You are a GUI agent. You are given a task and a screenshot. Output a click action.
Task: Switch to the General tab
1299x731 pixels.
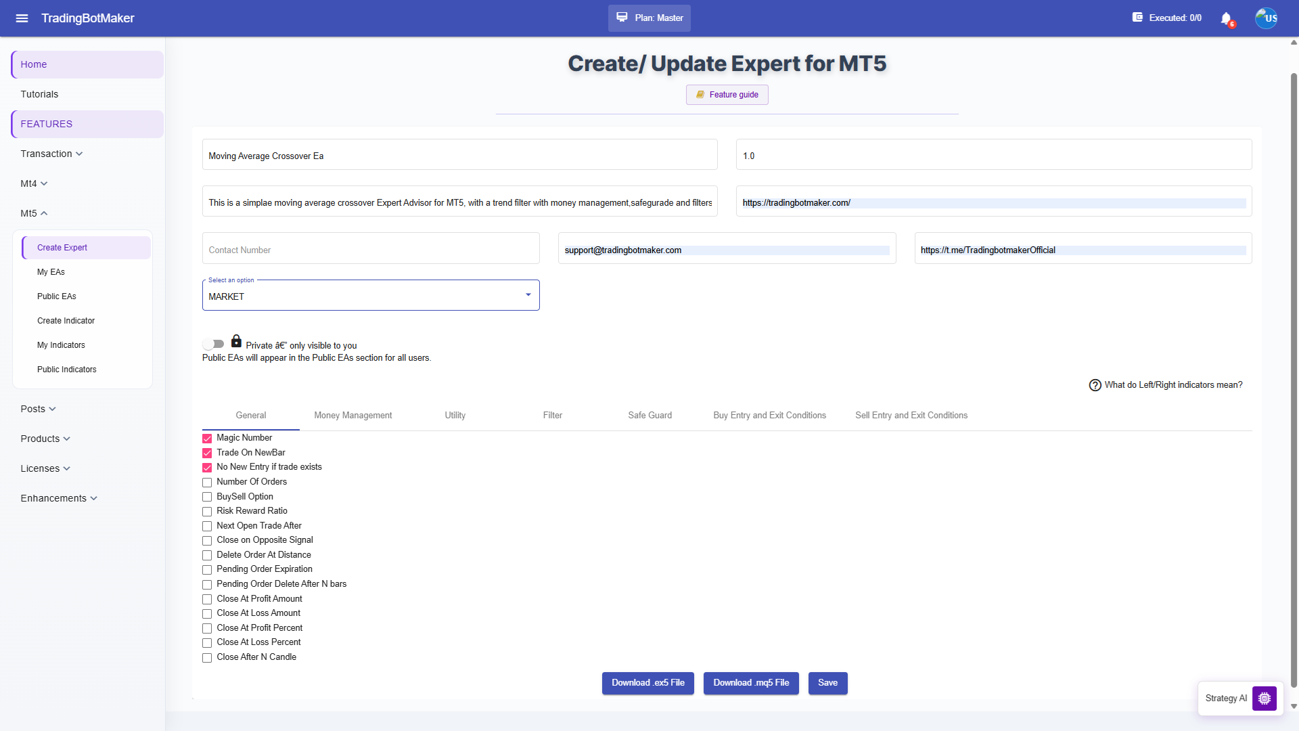point(251,416)
